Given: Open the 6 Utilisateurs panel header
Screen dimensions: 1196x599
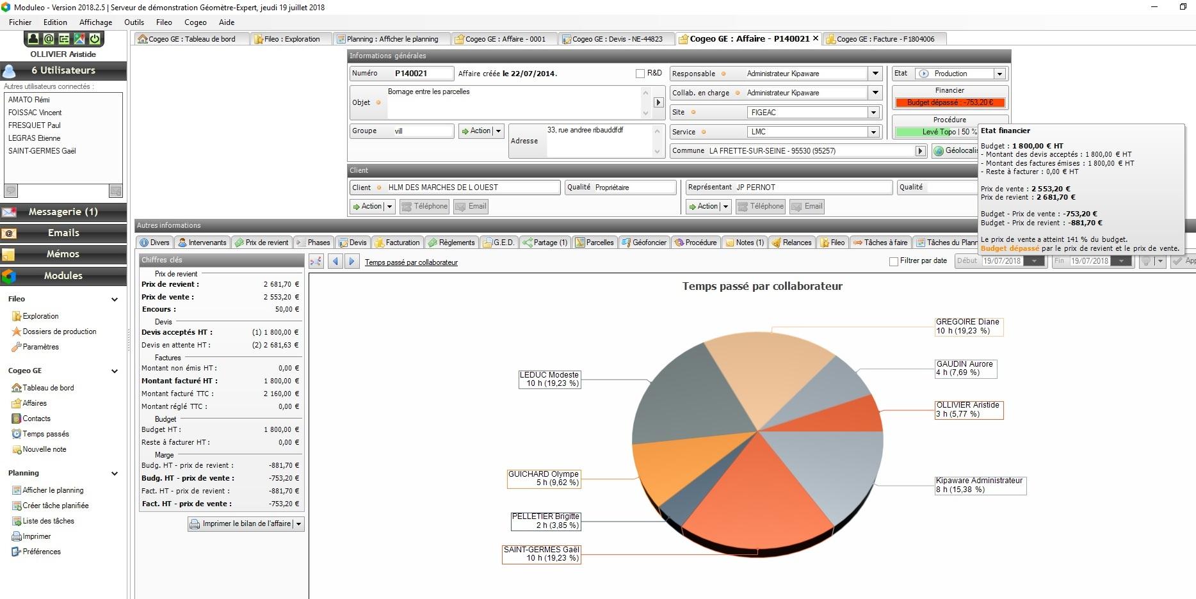Looking at the screenshot, I should [x=63, y=70].
